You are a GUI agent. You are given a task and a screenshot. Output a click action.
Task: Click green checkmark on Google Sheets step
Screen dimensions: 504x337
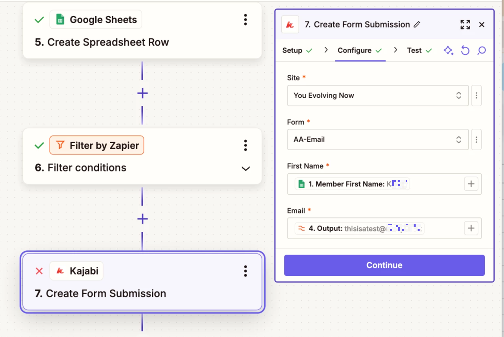(x=39, y=20)
